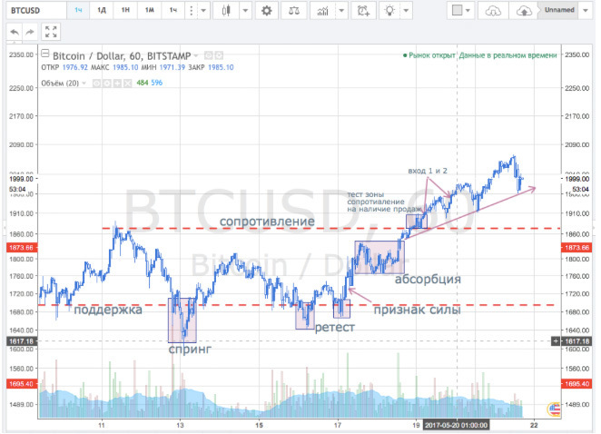Image resolution: width=601 pixels, height=434 pixels.
Task: Click red 1873.66 price label on left axis
Action: [x=22, y=248]
